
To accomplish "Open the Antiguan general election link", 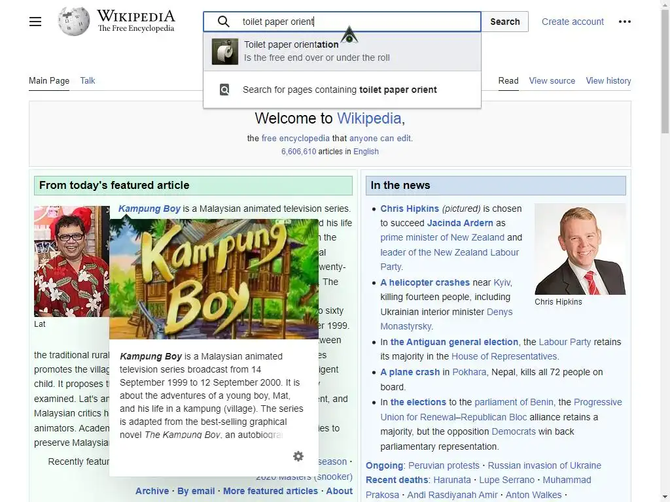I will [x=454, y=342].
